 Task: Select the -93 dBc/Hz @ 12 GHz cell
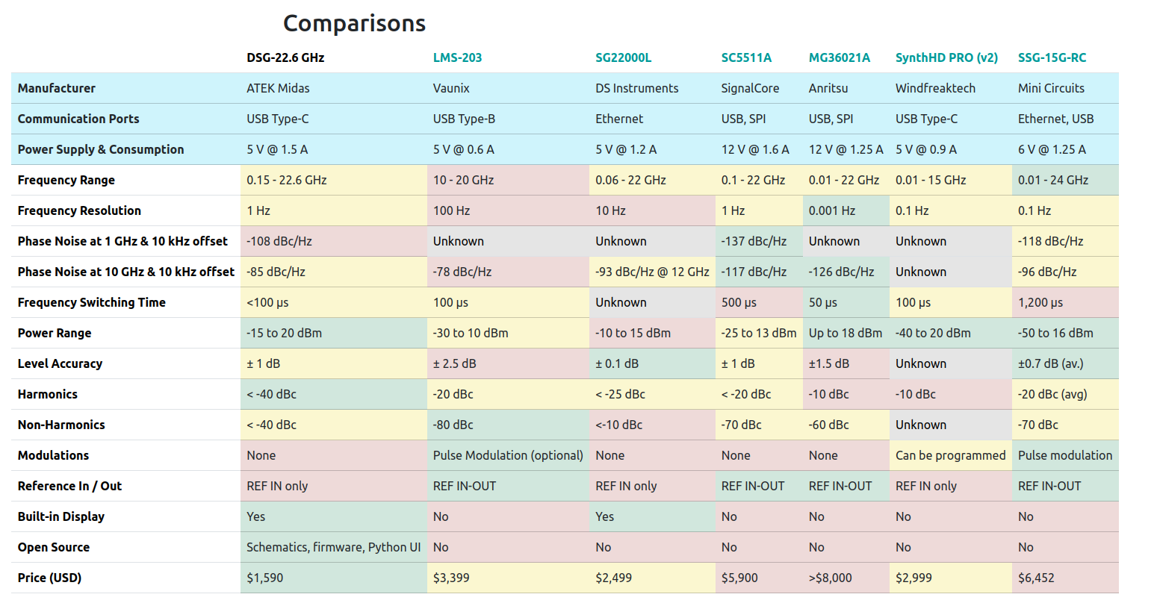[x=652, y=272]
